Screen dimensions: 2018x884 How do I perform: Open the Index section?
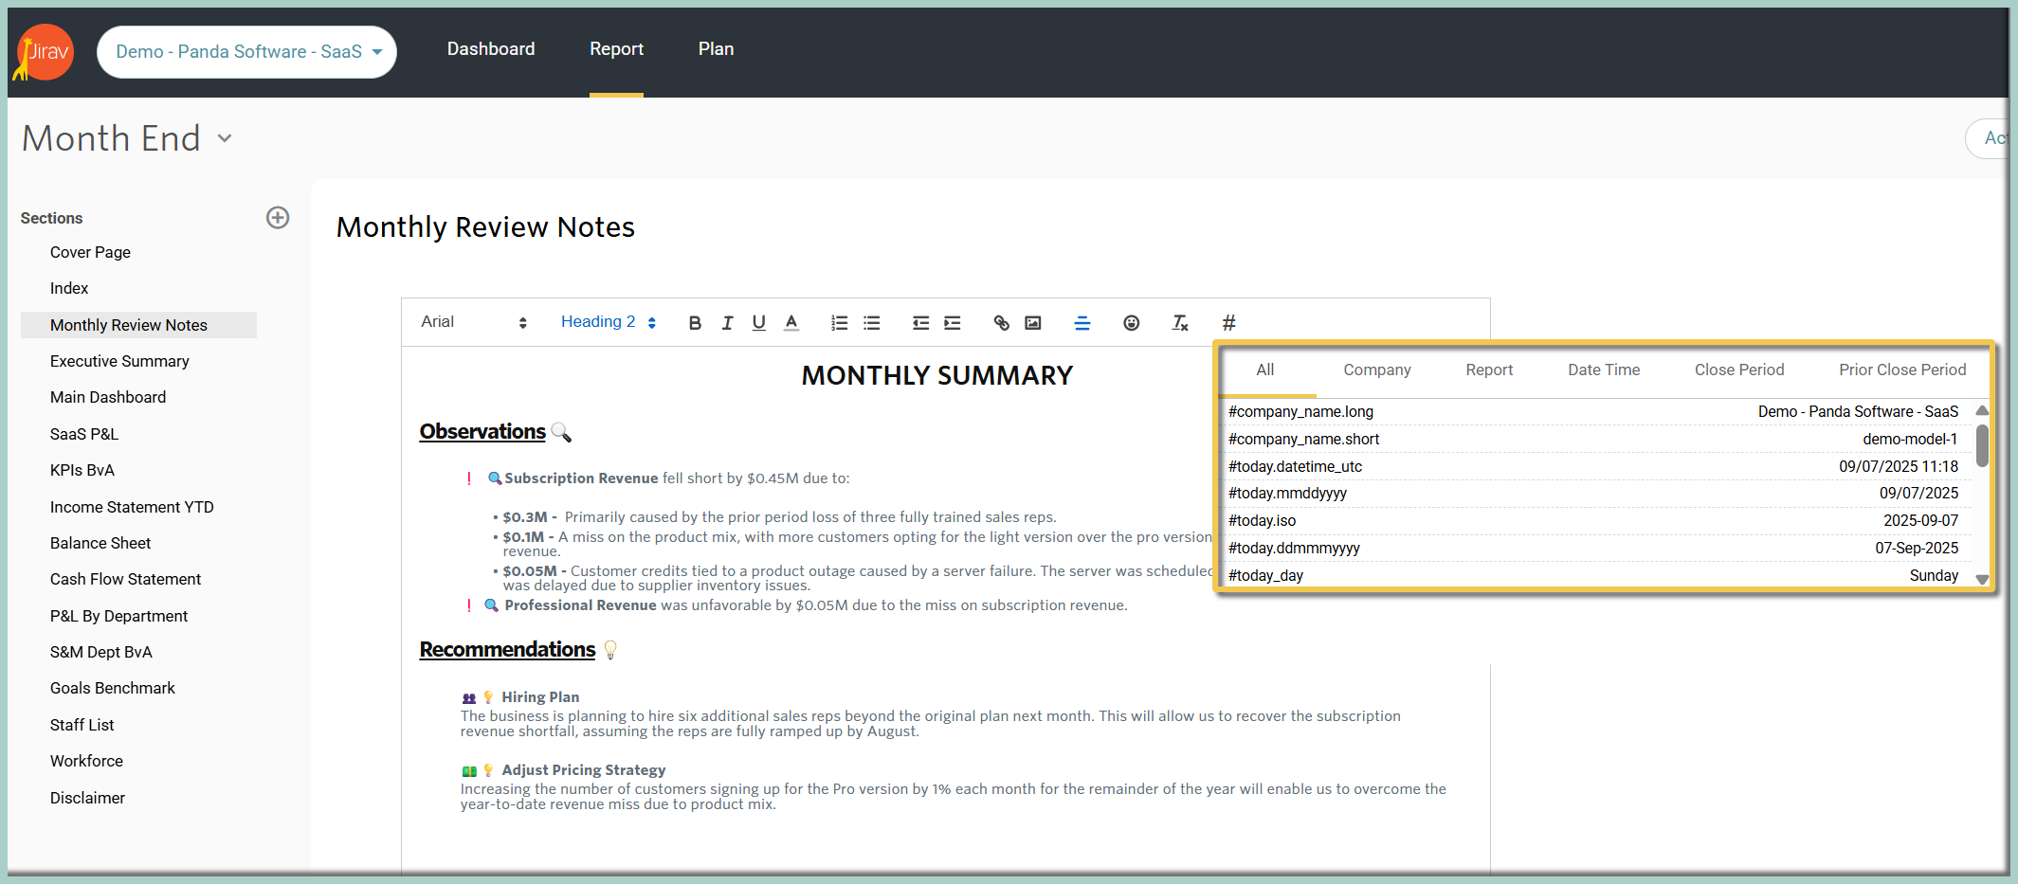point(69,288)
